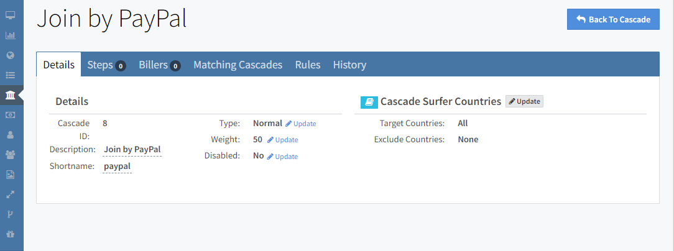Open the money bill sidebar icon
The width and height of the screenshot is (674, 251).
pyautogui.click(x=10, y=115)
